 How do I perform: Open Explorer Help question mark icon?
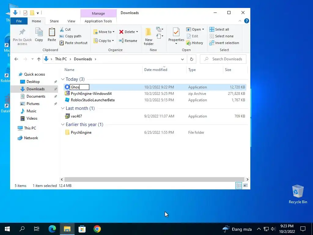tap(247, 21)
